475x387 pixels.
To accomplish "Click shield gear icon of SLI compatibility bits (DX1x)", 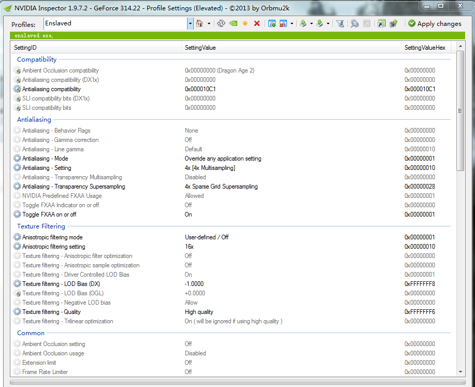I will (x=17, y=98).
